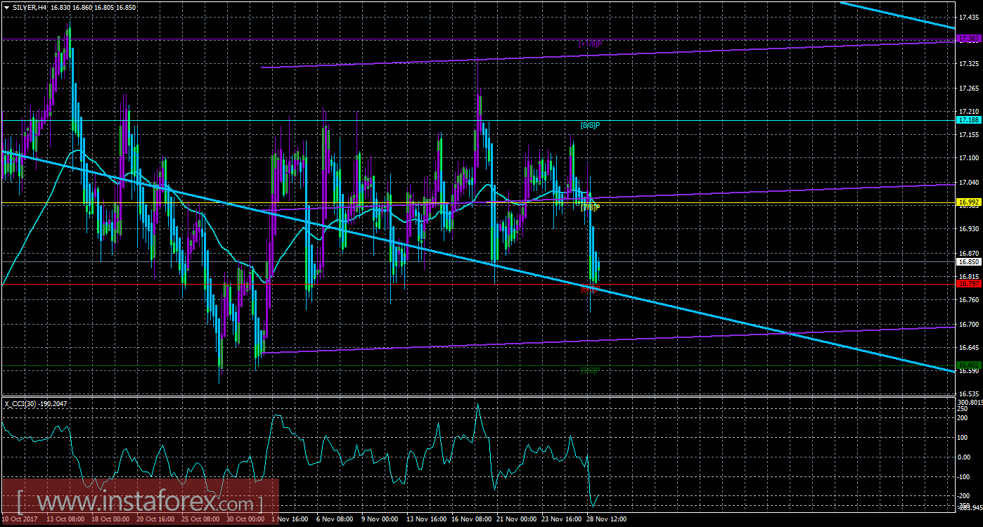Click the 6 Nov 08:00 time label
This screenshot has height=527, width=983.
335,520
